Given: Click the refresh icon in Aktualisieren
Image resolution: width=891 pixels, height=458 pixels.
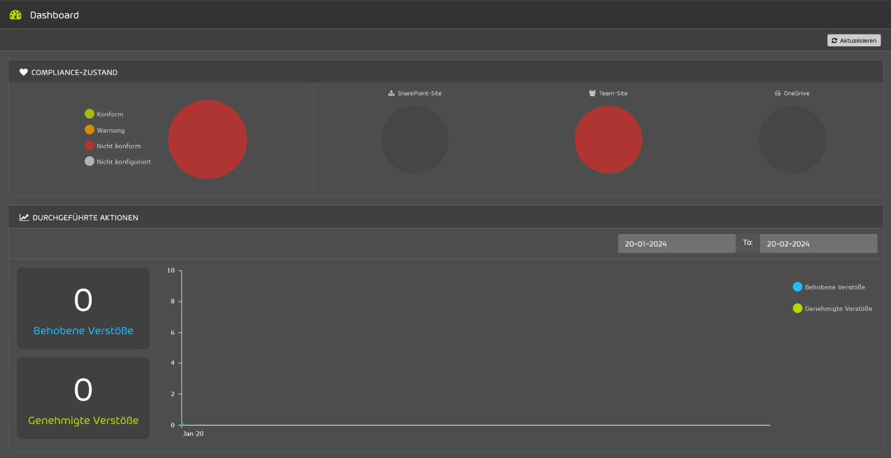Looking at the screenshot, I should [834, 40].
